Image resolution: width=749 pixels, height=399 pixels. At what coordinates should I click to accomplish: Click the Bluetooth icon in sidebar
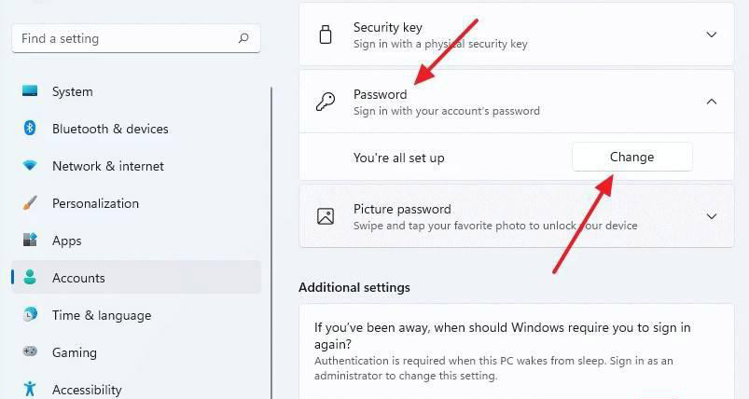[30, 129]
